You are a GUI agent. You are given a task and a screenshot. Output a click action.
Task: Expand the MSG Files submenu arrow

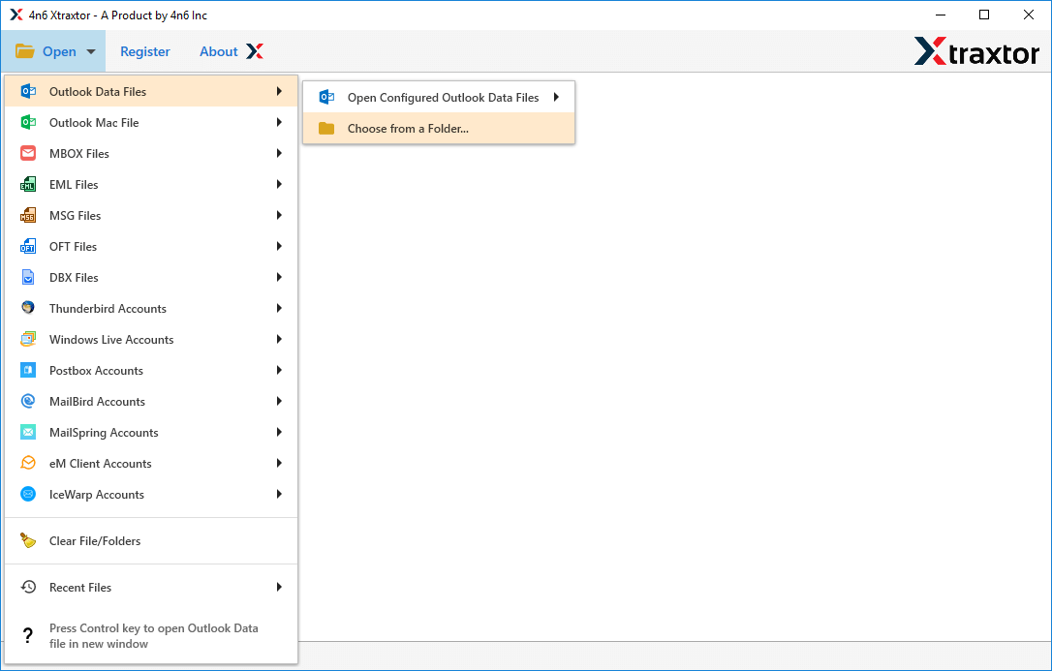click(x=279, y=215)
